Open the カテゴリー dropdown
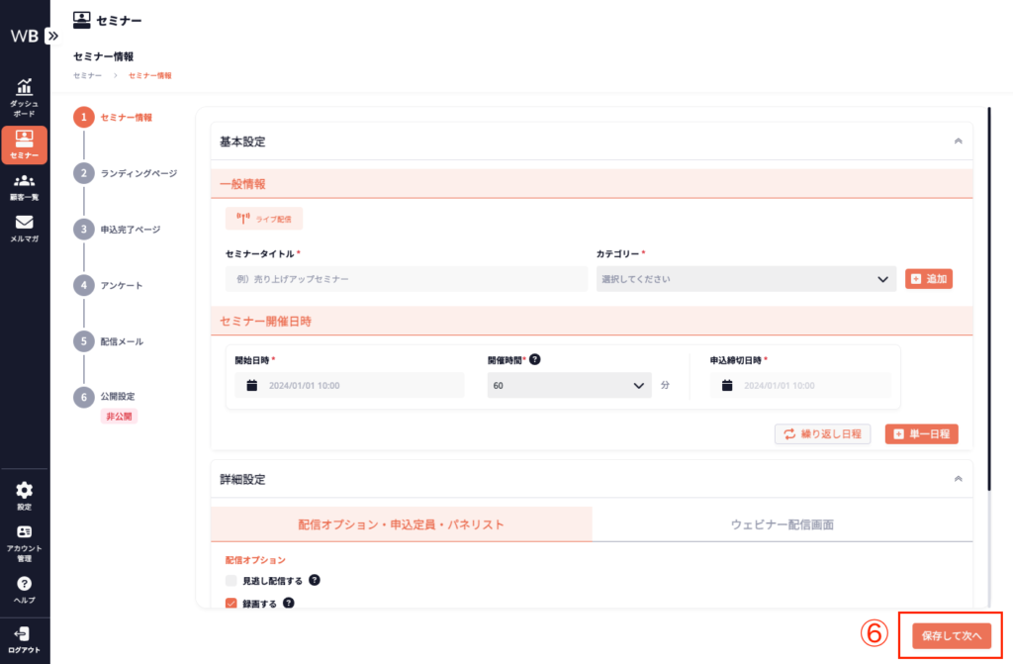The height and width of the screenshot is (664, 1013). click(746, 279)
